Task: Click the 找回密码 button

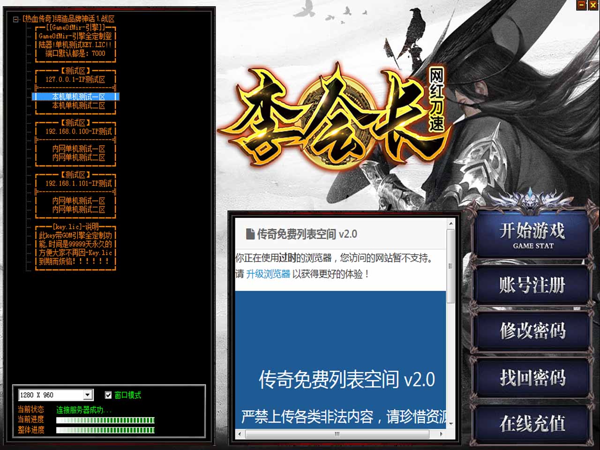Action: click(532, 377)
